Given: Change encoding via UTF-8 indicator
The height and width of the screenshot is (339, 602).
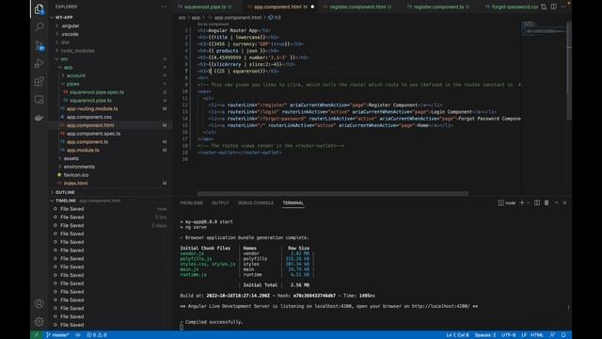Looking at the screenshot, I should [508, 335].
